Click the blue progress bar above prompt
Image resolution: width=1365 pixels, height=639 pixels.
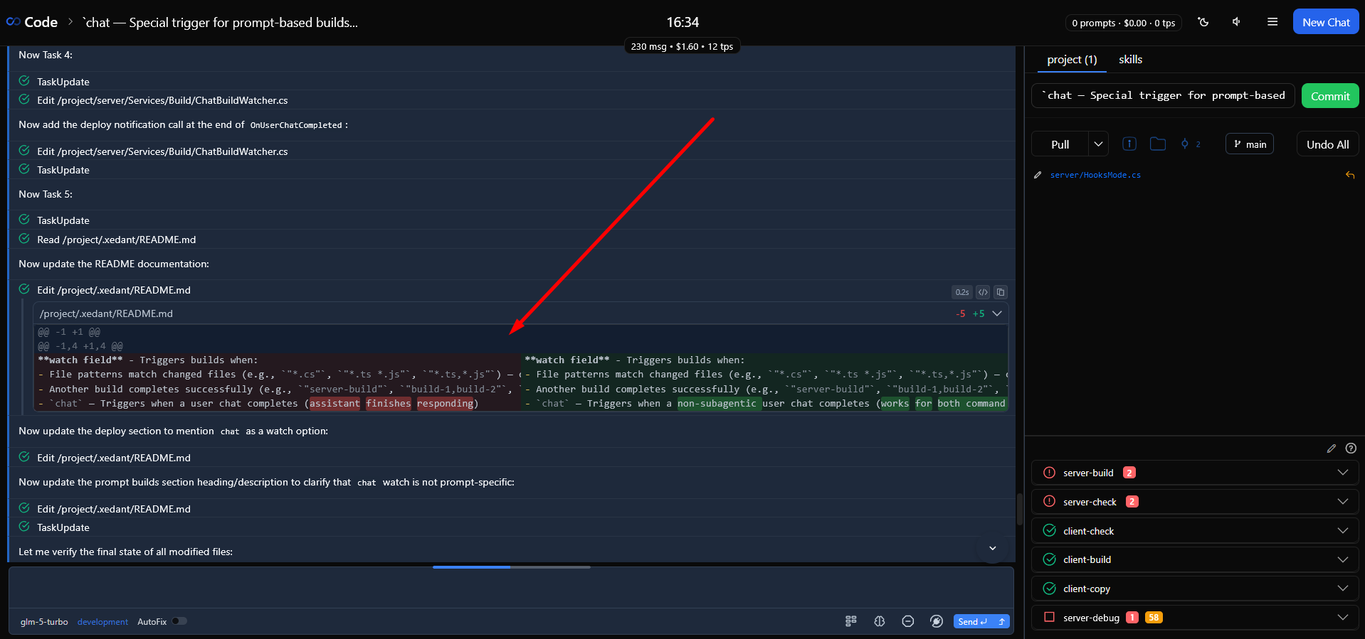click(x=471, y=567)
